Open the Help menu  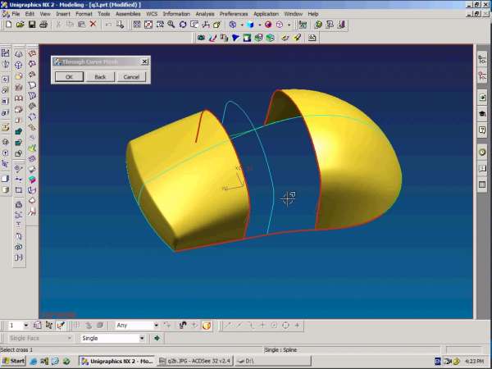(313, 14)
